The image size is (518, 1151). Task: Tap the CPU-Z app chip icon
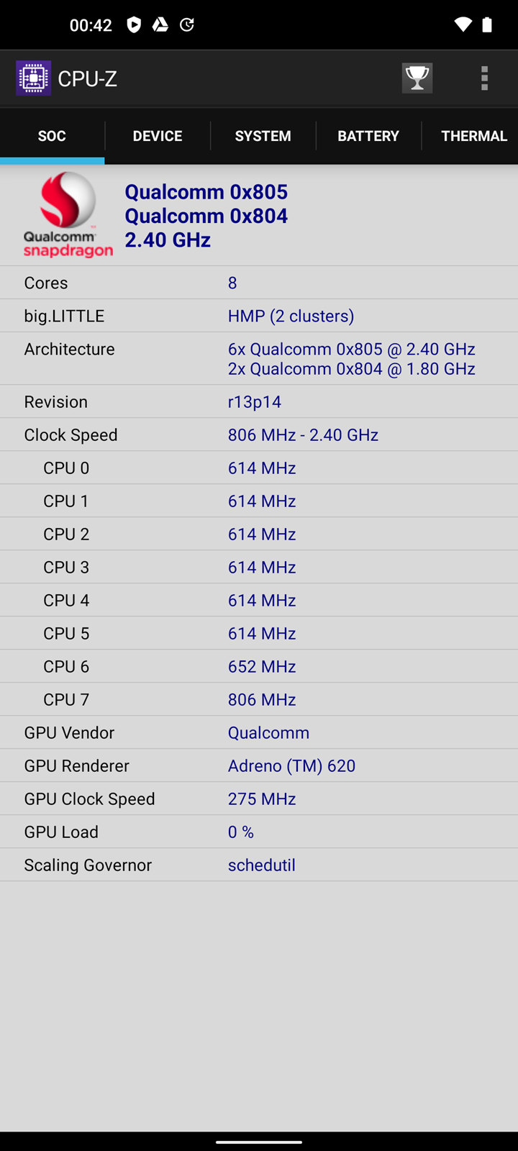33,78
